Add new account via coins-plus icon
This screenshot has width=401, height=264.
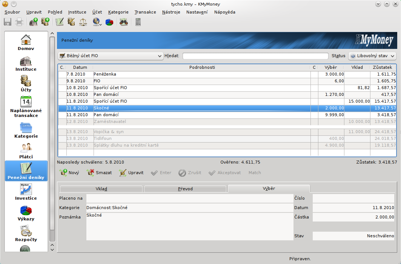[x=45, y=22]
